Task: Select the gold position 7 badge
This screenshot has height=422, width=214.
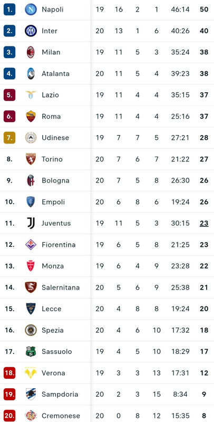Action: 9,138
